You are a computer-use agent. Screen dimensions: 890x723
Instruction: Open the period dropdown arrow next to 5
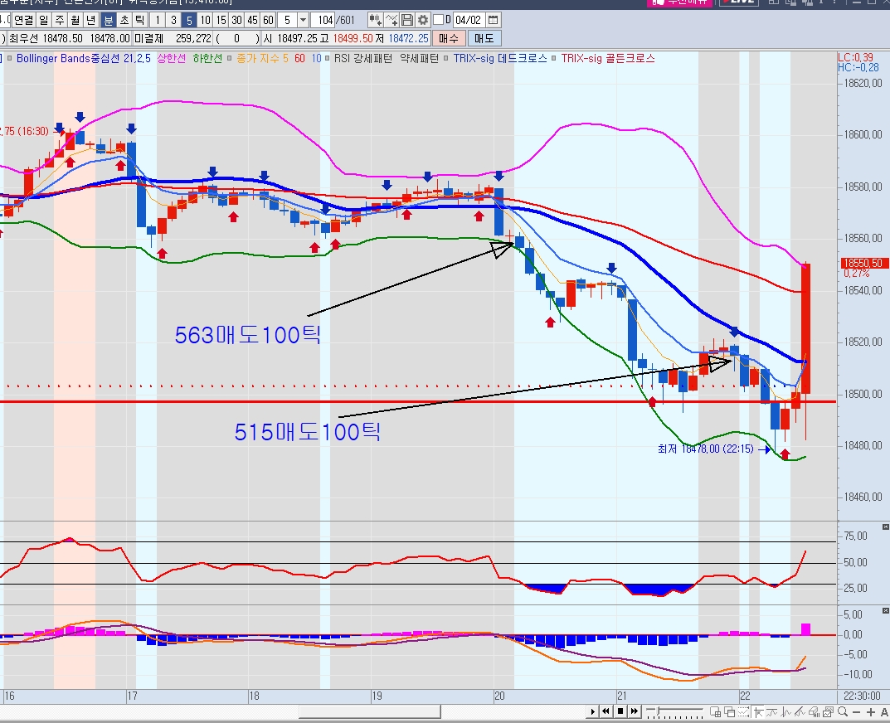303,21
